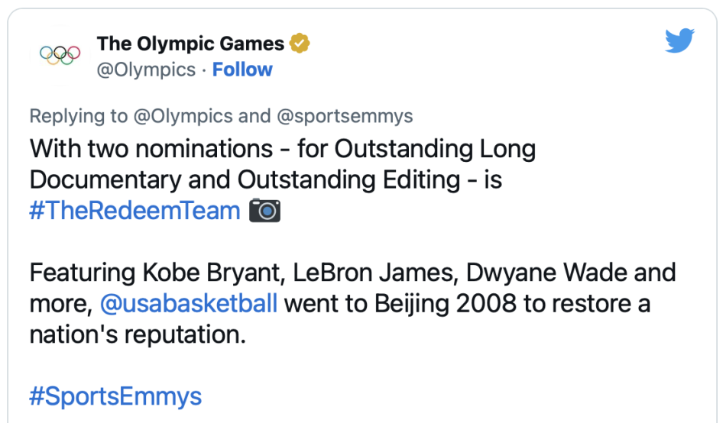
Task: Open the @sportsemmys mention
Action: (x=344, y=116)
